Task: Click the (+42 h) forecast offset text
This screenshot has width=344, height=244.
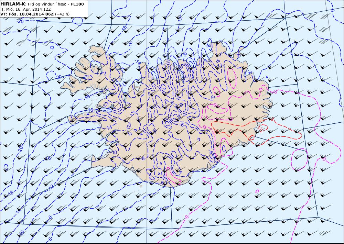Action: pos(62,14)
